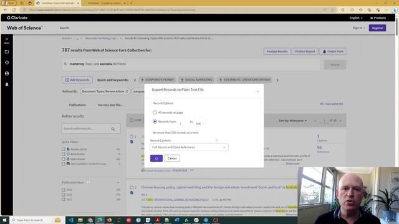Image resolution: width=399 pixels, height=224 pixels.
Task: Tick the checkbox for result 1
Action: pos(132,137)
